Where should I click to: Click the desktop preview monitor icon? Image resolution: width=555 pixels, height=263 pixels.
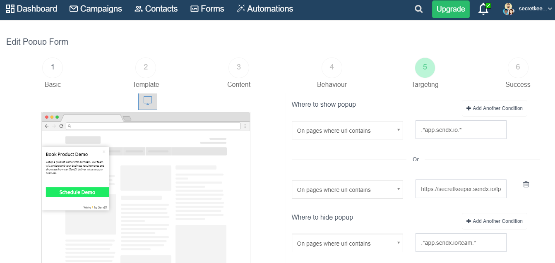[148, 101]
